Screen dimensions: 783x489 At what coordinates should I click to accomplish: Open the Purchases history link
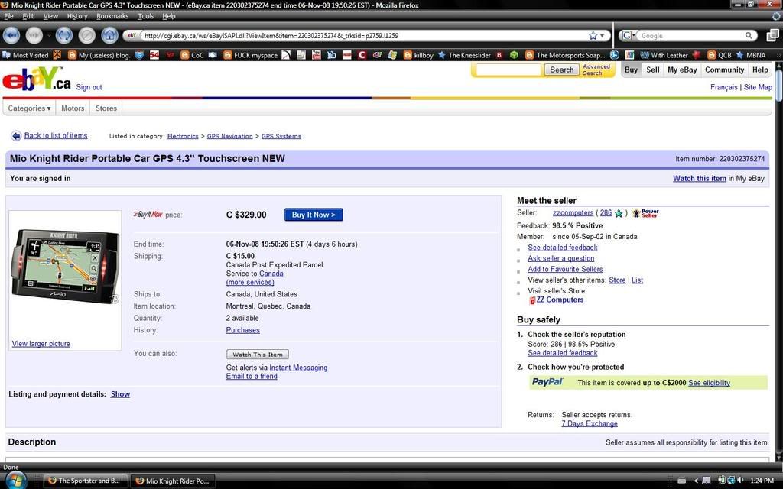point(242,330)
